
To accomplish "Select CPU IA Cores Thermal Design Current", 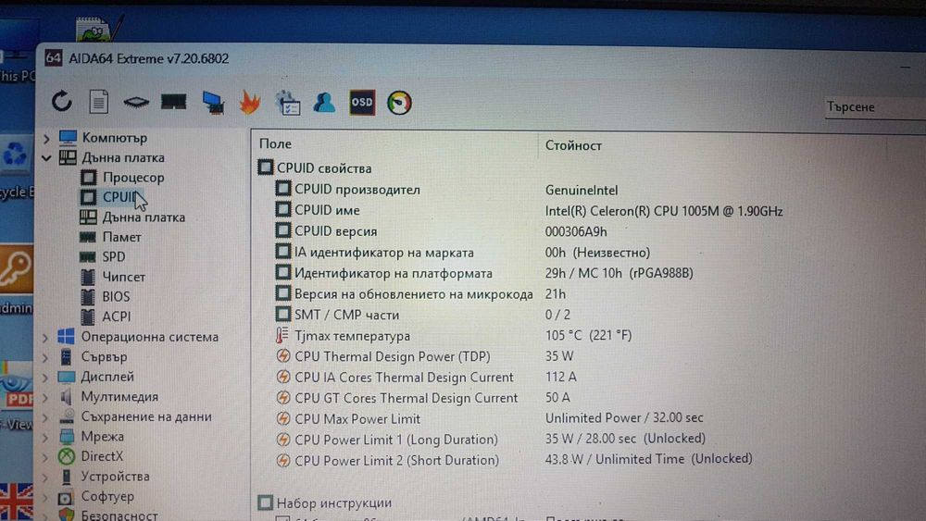I will [x=404, y=377].
